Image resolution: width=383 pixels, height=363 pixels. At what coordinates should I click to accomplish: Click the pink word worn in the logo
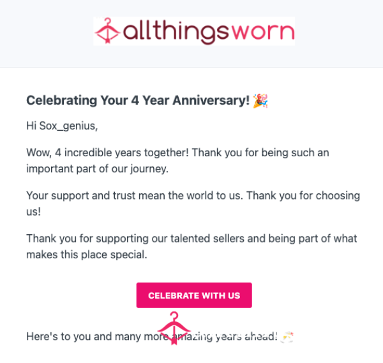coord(262,31)
